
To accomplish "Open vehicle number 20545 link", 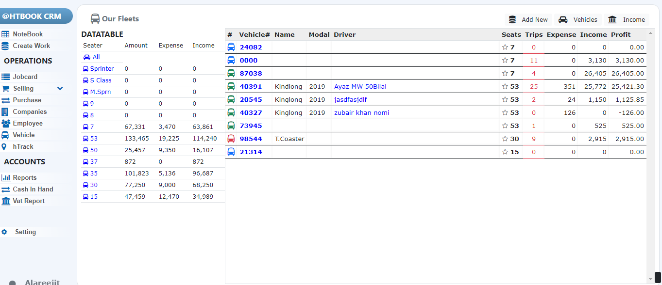I will point(251,100).
